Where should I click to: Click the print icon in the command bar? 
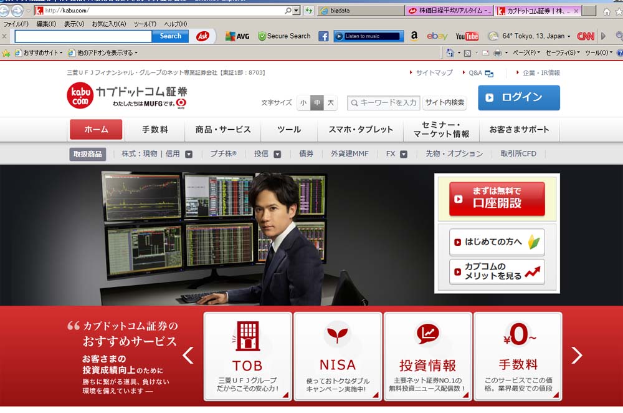(497, 52)
